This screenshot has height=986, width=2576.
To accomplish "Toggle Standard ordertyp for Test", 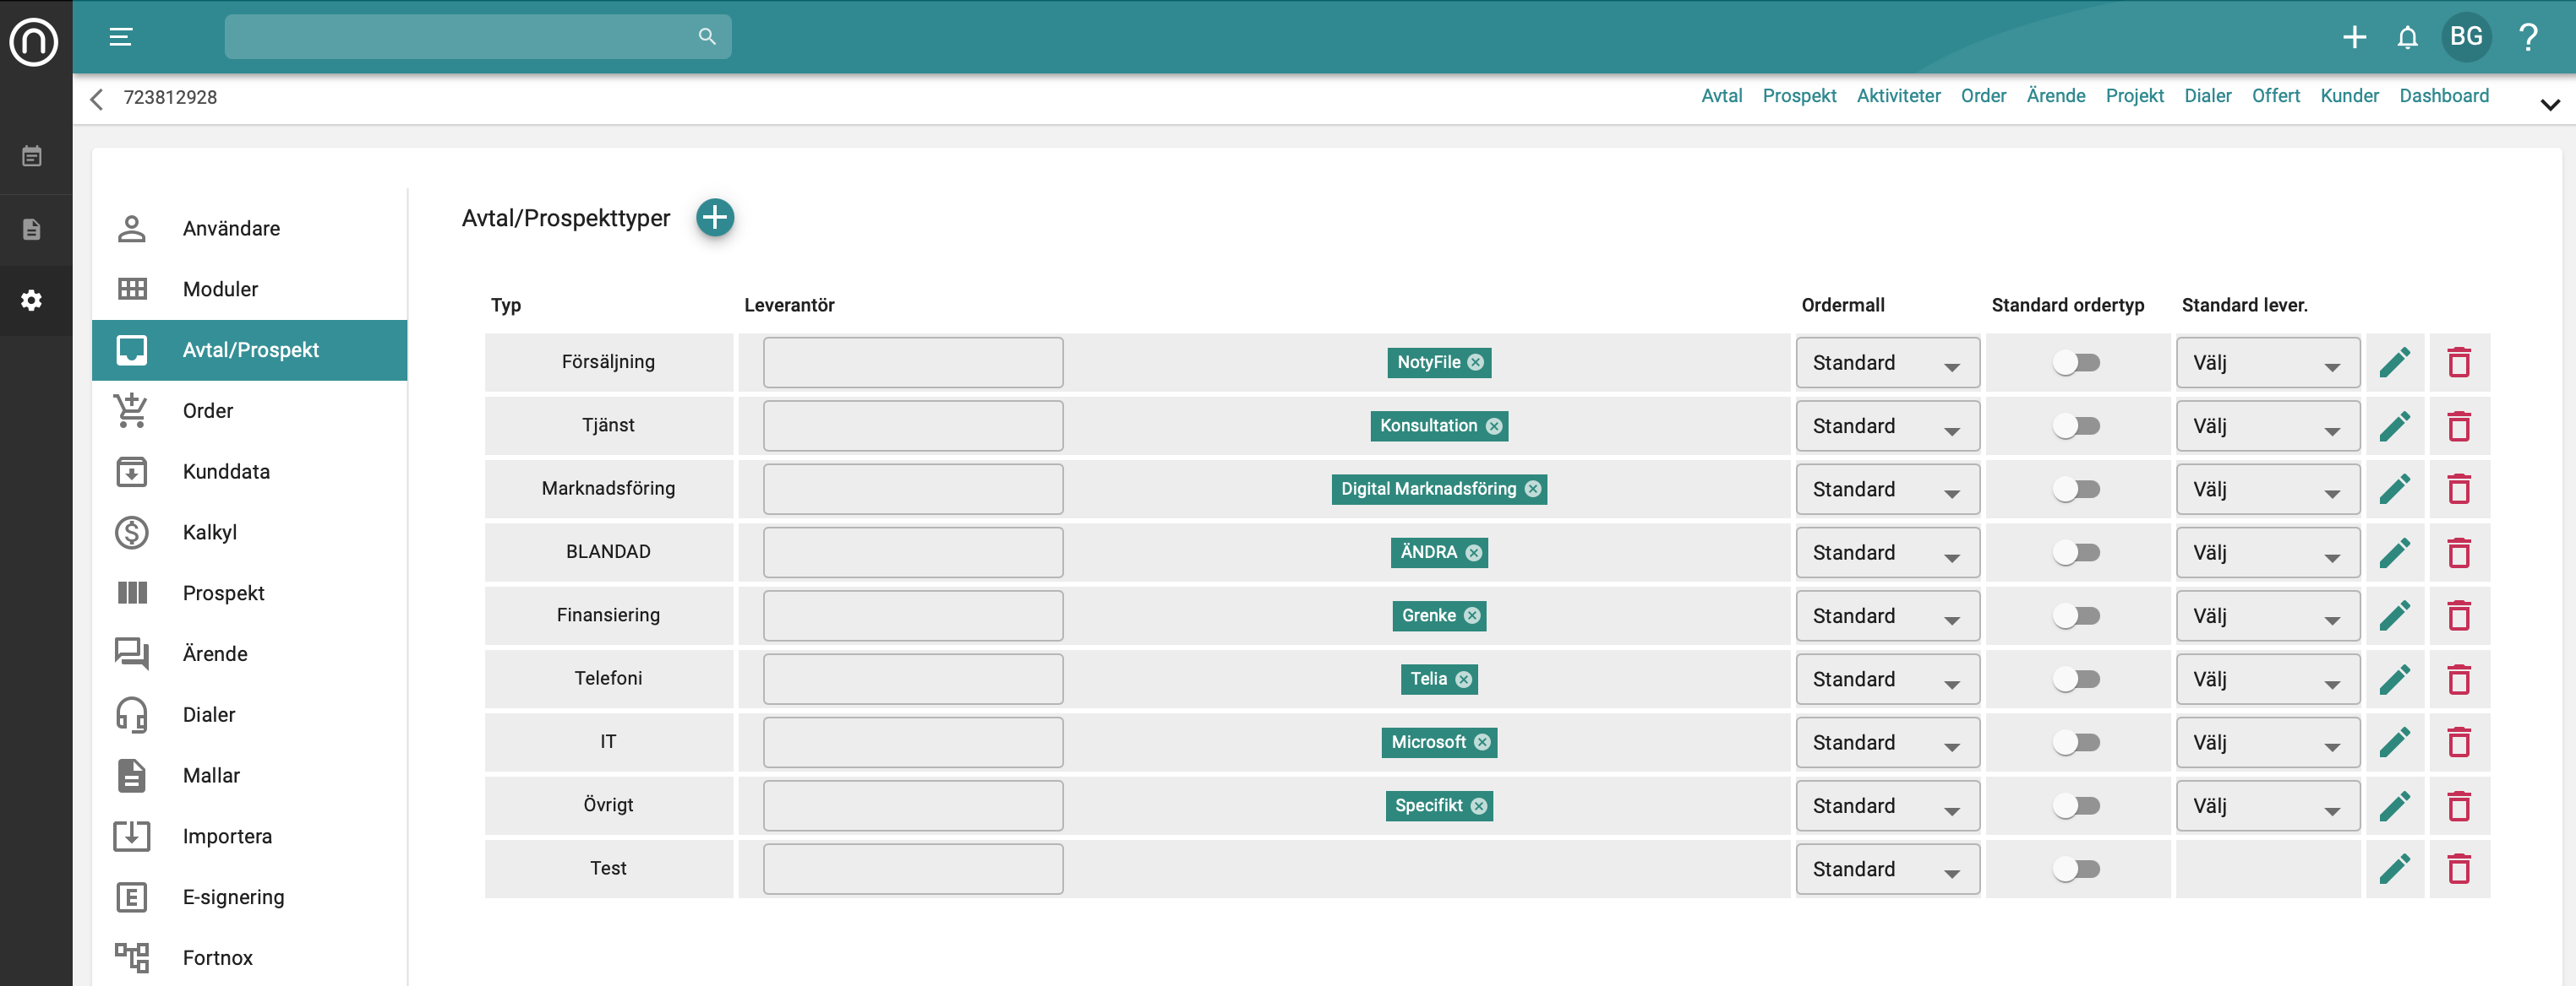I will [x=2076, y=868].
